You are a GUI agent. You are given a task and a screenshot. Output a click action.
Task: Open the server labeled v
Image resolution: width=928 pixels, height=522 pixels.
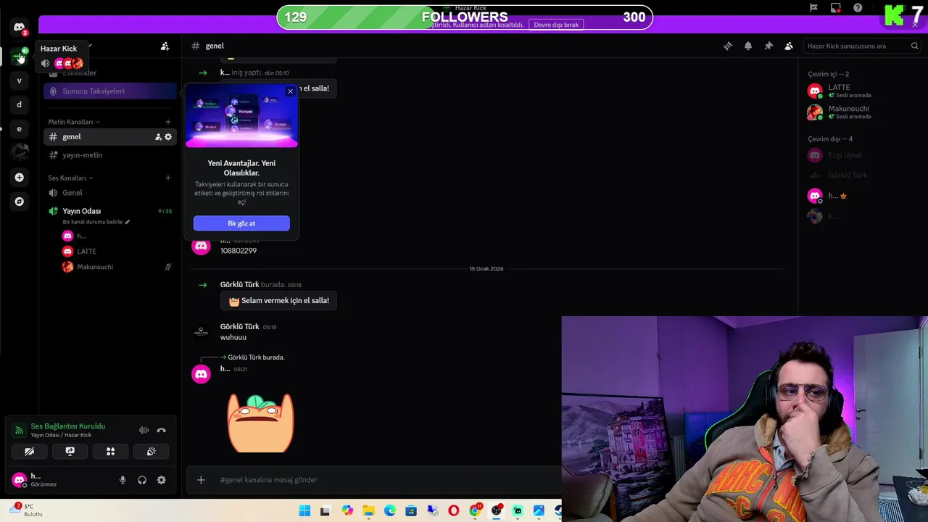click(20, 80)
